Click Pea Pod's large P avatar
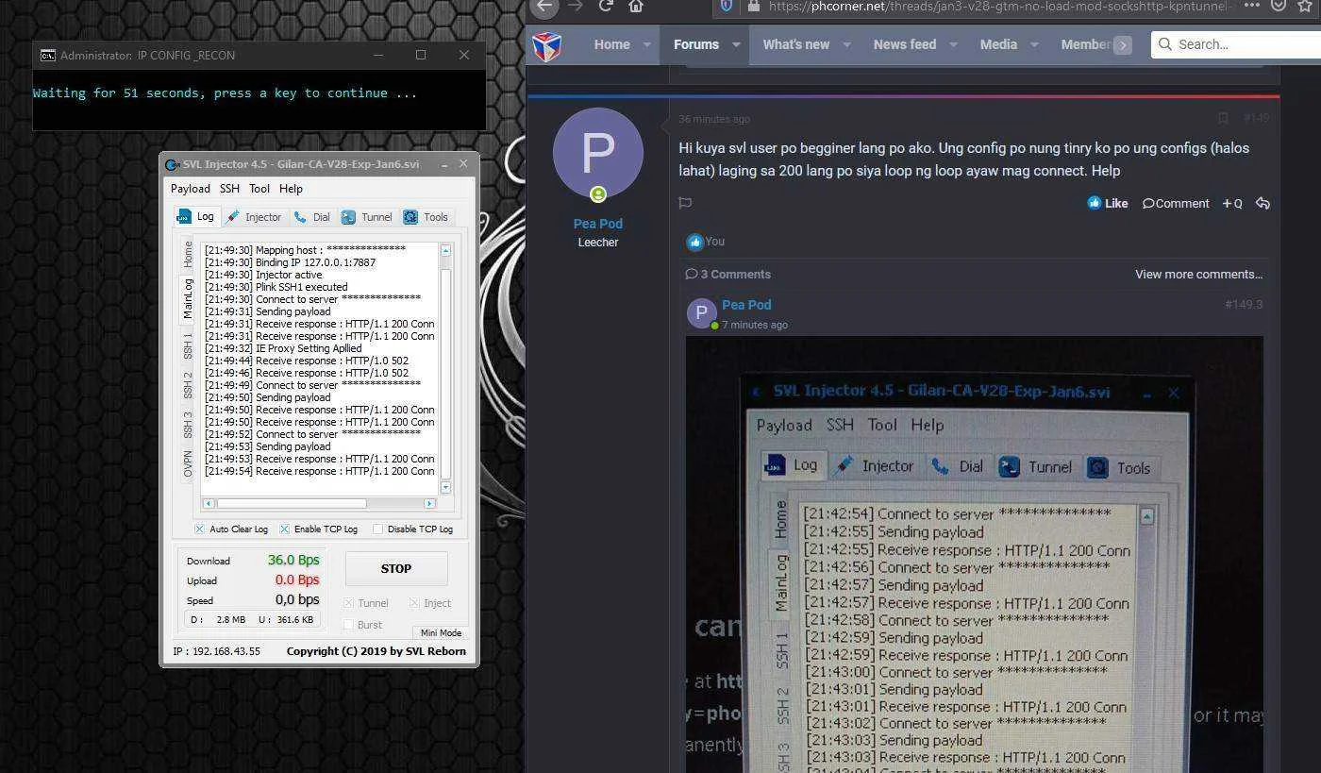 598,153
